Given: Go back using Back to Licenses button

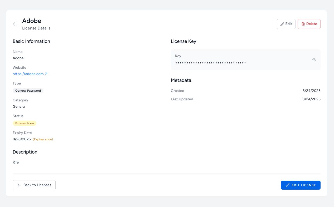Looking at the screenshot, I should click(34, 185).
